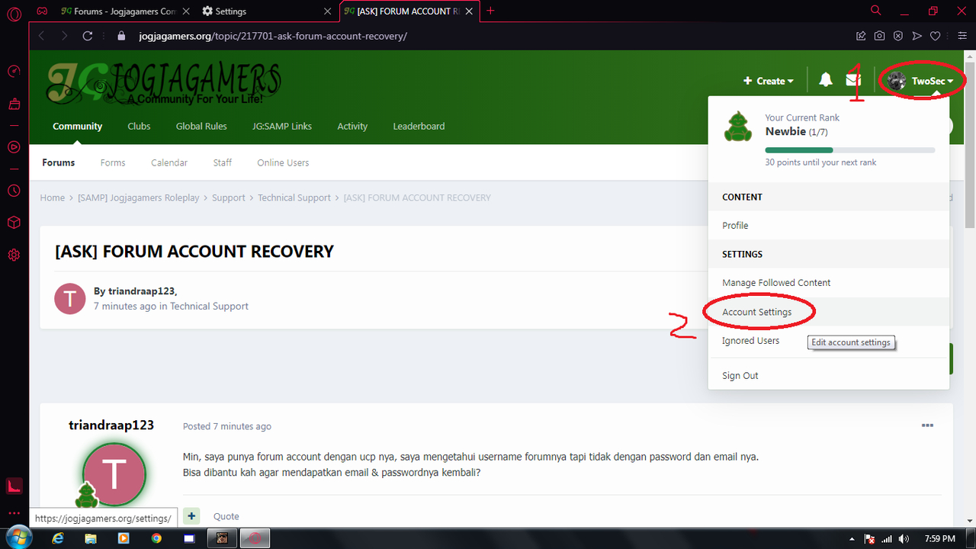
Task: Go to the Leaderboard page
Action: [x=419, y=126]
